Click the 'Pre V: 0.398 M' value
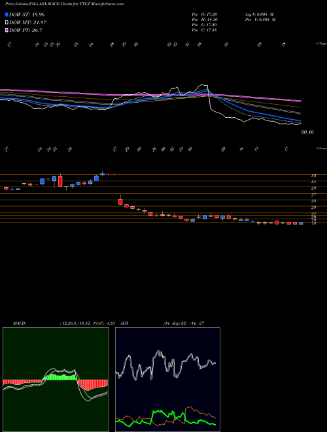The width and height of the screenshot is (327, 432). click(x=260, y=20)
